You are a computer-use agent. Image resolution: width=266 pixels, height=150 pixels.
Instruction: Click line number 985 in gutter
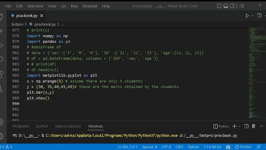pyautogui.click(x=16, y=75)
